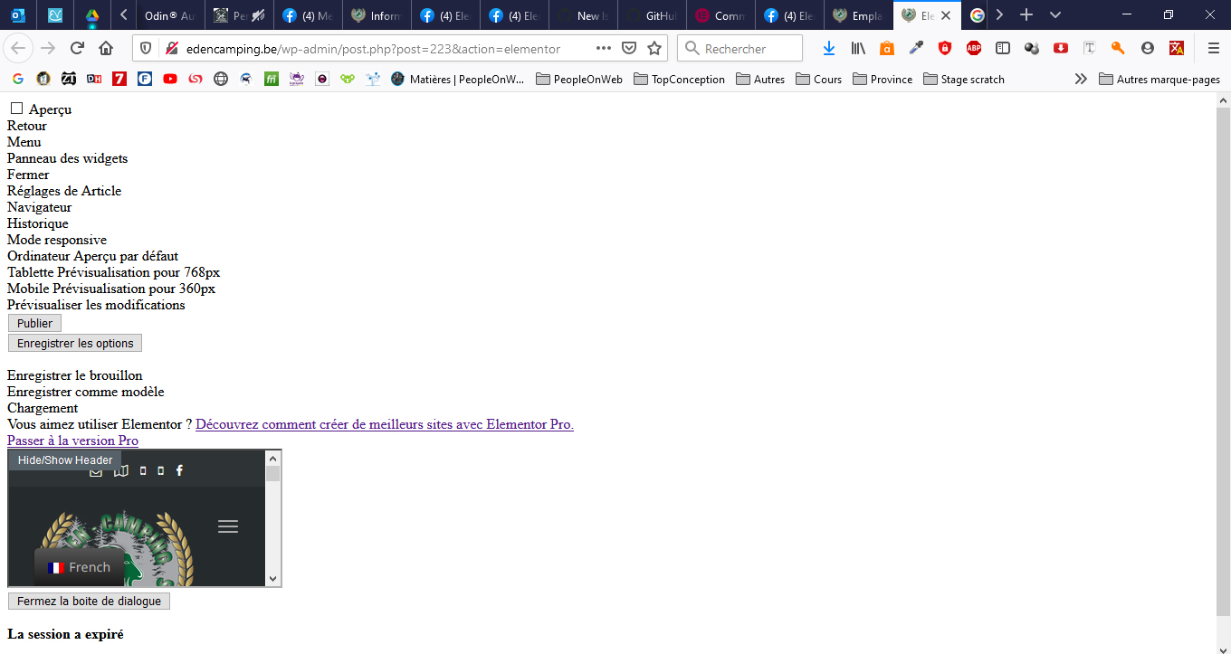Viewport: 1231px width, 654px height.
Task: Click the preview frame scroll-down arrow
Action: pyautogui.click(x=273, y=579)
